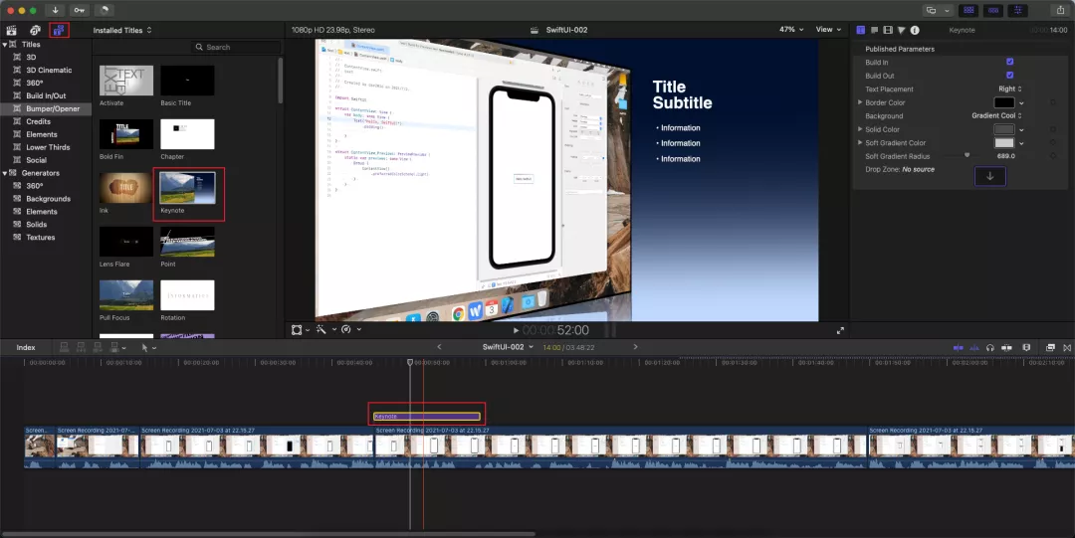
Task: Expand the Border Color disclosure triangle
Action: (860, 102)
